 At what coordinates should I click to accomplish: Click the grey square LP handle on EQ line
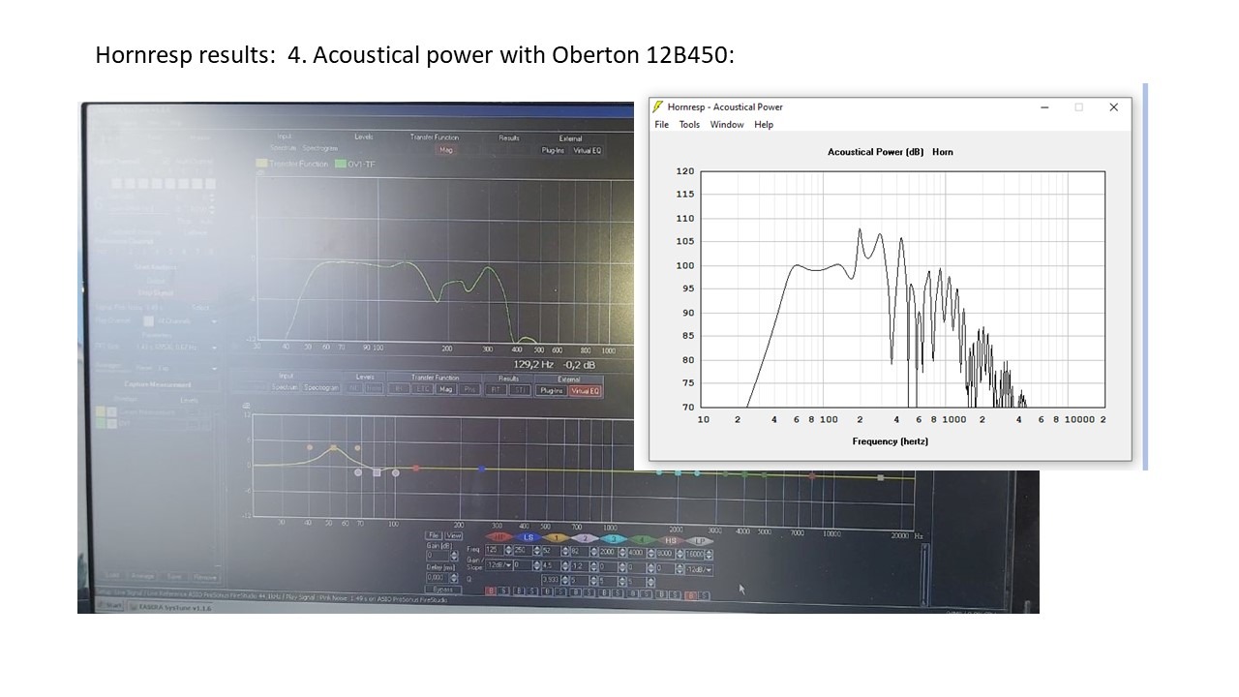point(881,477)
